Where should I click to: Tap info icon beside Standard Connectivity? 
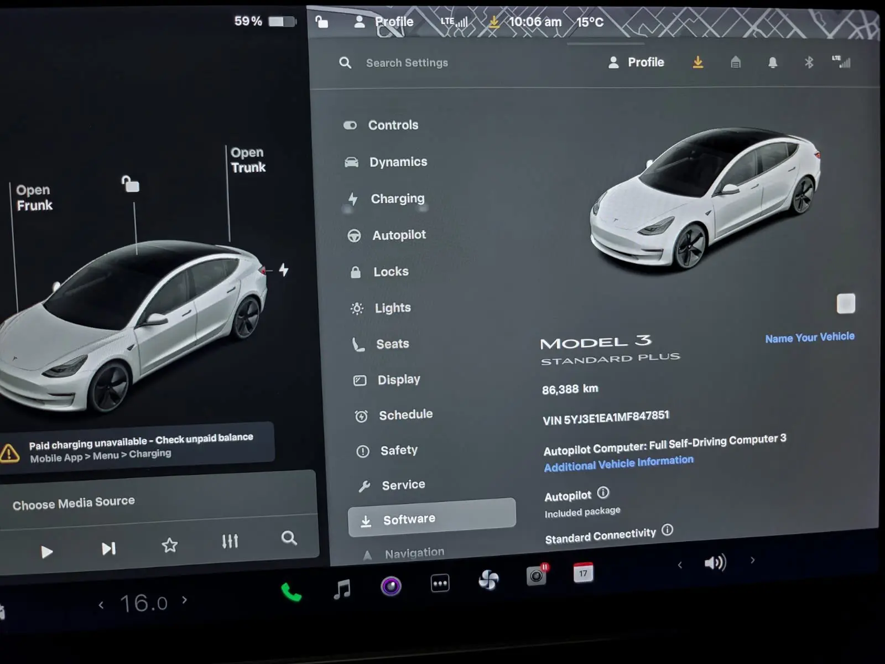(x=667, y=530)
